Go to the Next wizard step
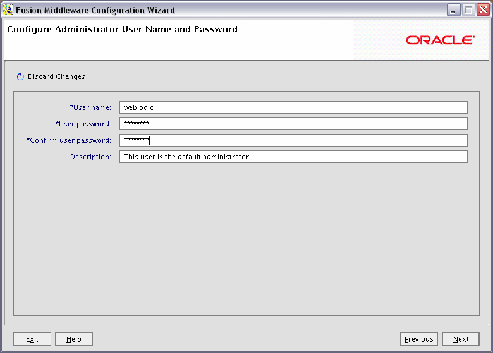The width and height of the screenshot is (493, 353). (x=461, y=339)
